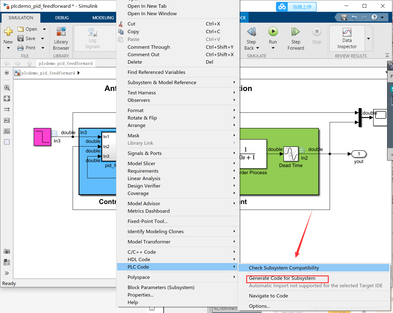393x313 pixels.
Task: Open the New button dropdown arrow
Action: [8, 48]
